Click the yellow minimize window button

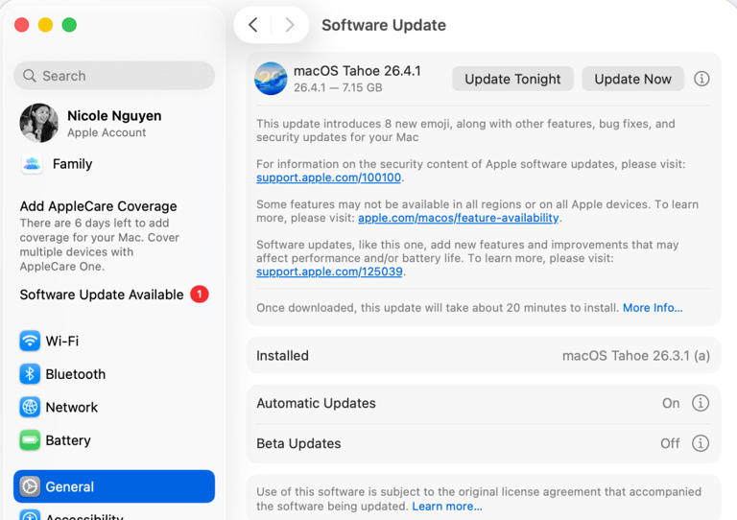coord(46,24)
